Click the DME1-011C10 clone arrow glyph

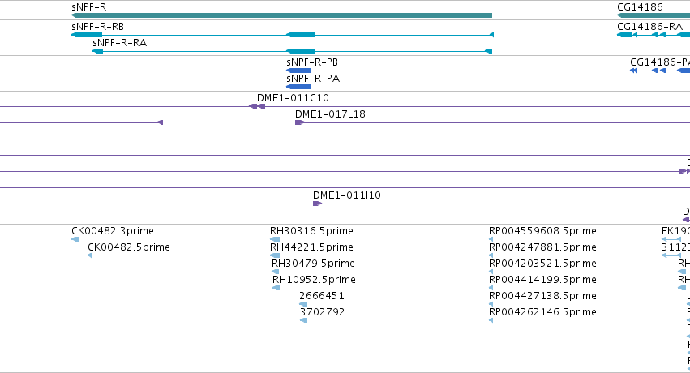(x=257, y=106)
